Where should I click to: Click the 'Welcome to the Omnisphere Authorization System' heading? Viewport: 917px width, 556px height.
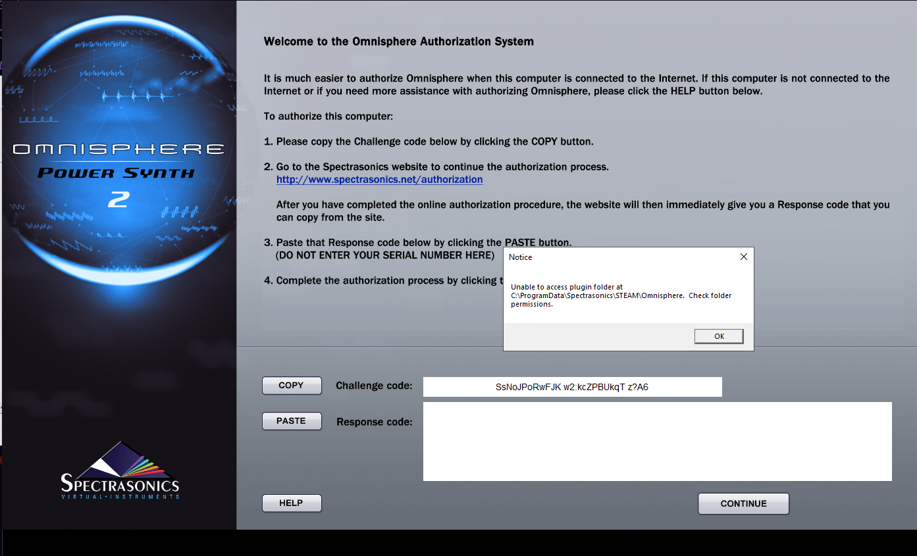tap(398, 41)
